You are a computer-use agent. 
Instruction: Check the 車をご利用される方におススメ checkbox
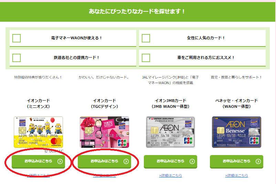pos(146,58)
